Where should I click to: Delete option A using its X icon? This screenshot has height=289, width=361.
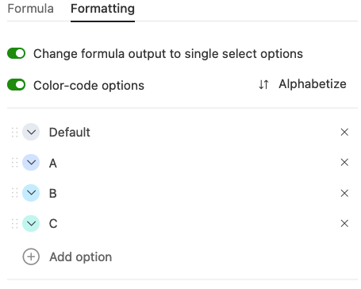point(344,162)
